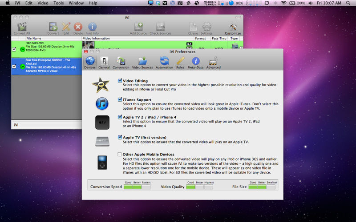Click the volume menu bar icon
Image resolution: width=356 pixels, height=222 pixels.
click(310, 3)
